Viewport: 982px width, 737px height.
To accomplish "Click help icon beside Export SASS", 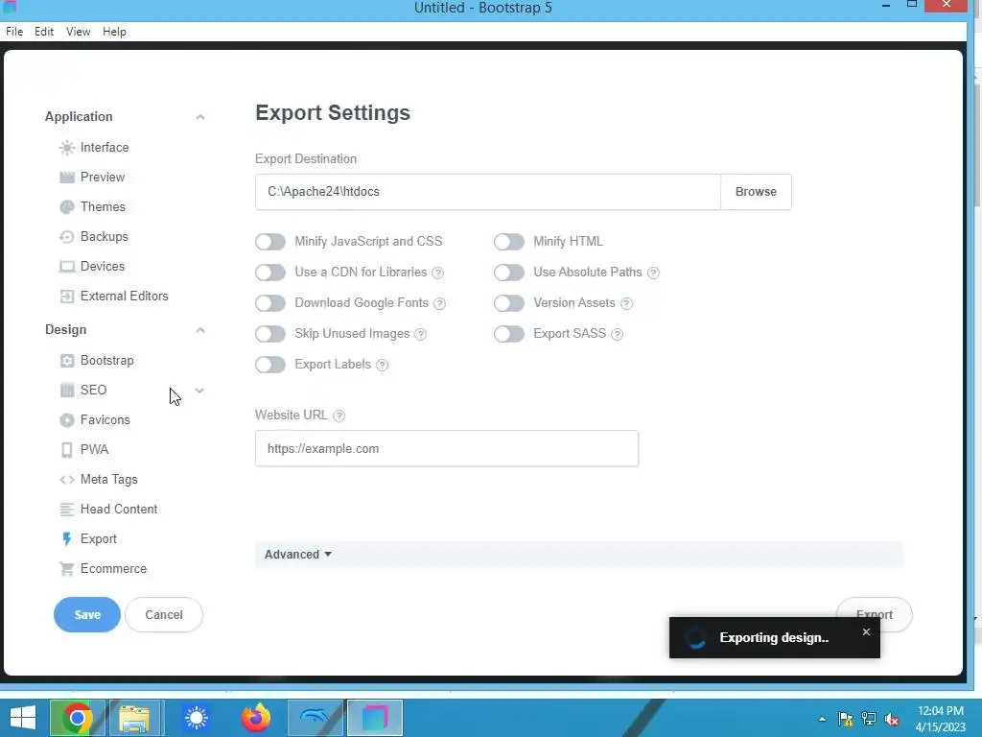I will pyautogui.click(x=617, y=335).
